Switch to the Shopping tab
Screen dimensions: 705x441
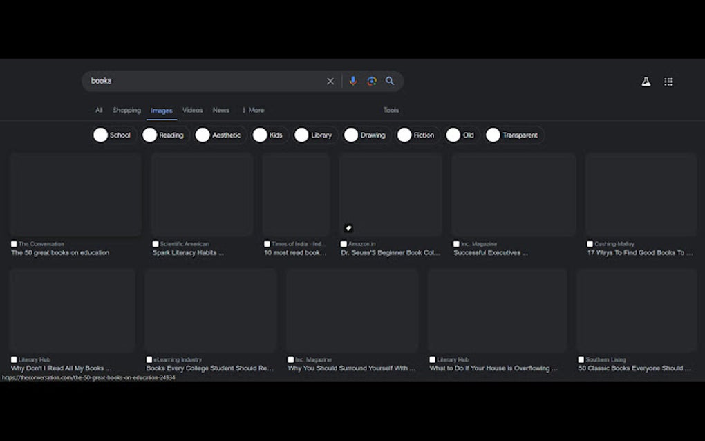[x=126, y=110]
